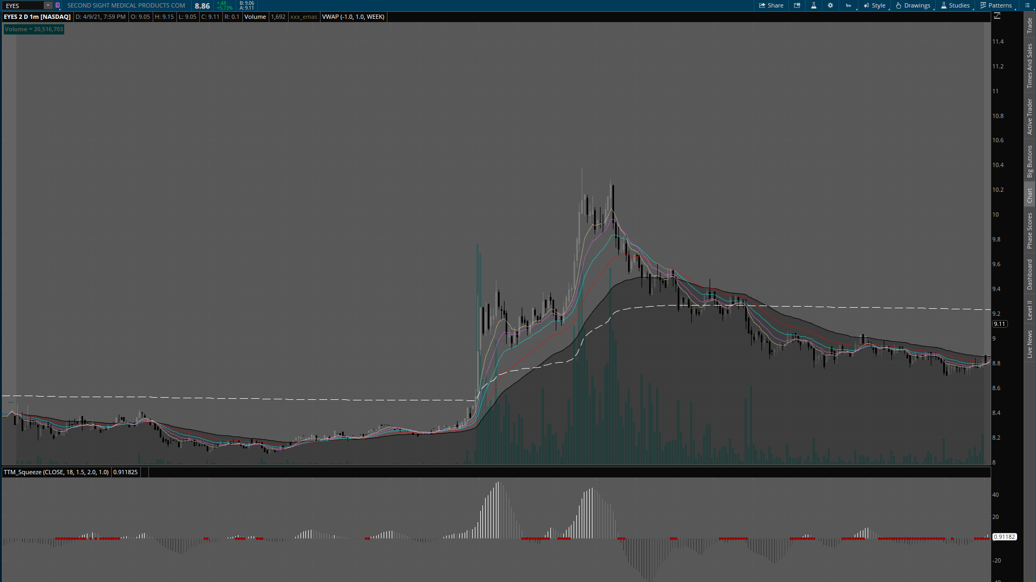Open the Edit Studies flask icon
The width and height of the screenshot is (1036, 582).
814,5
